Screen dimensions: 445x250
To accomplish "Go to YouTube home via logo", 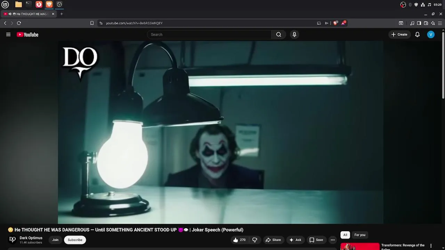I will 27,34.
